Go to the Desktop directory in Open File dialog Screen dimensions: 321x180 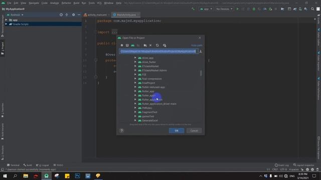coord(127,45)
